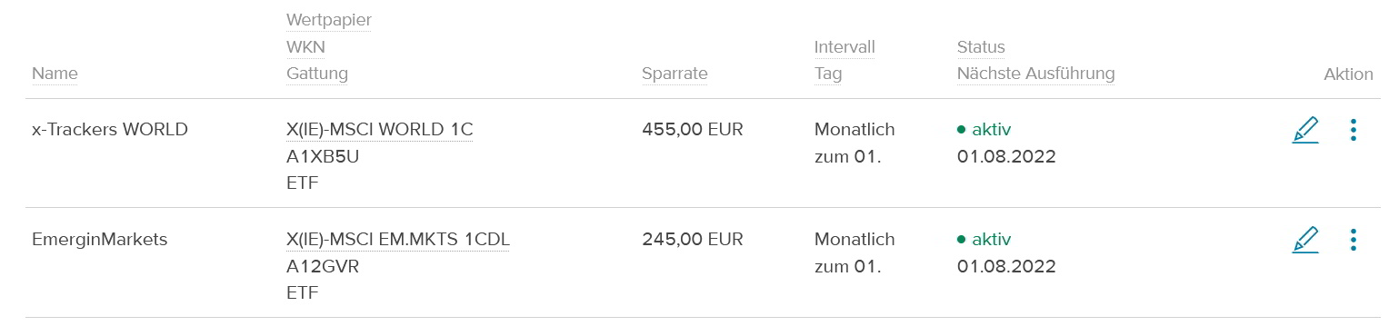Click the Intervall column header
1399x336 pixels.
(x=844, y=46)
